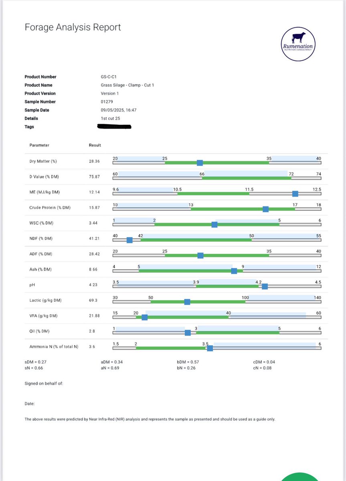Click the Date: field label

click(30, 404)
